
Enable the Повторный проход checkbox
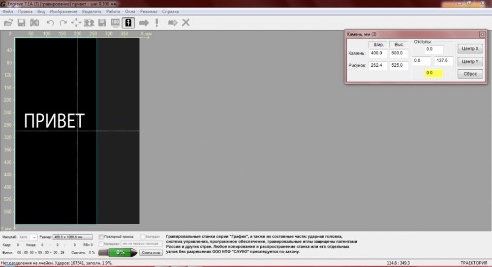click(101, 237)
